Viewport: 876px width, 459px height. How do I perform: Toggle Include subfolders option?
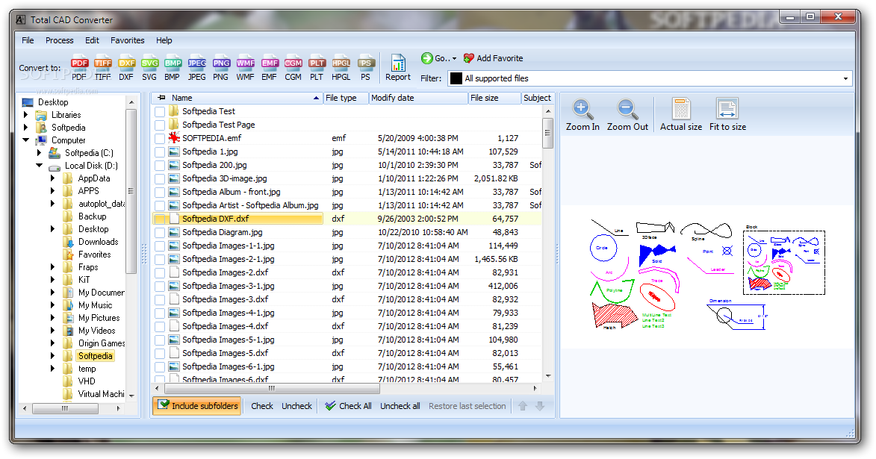197,406
